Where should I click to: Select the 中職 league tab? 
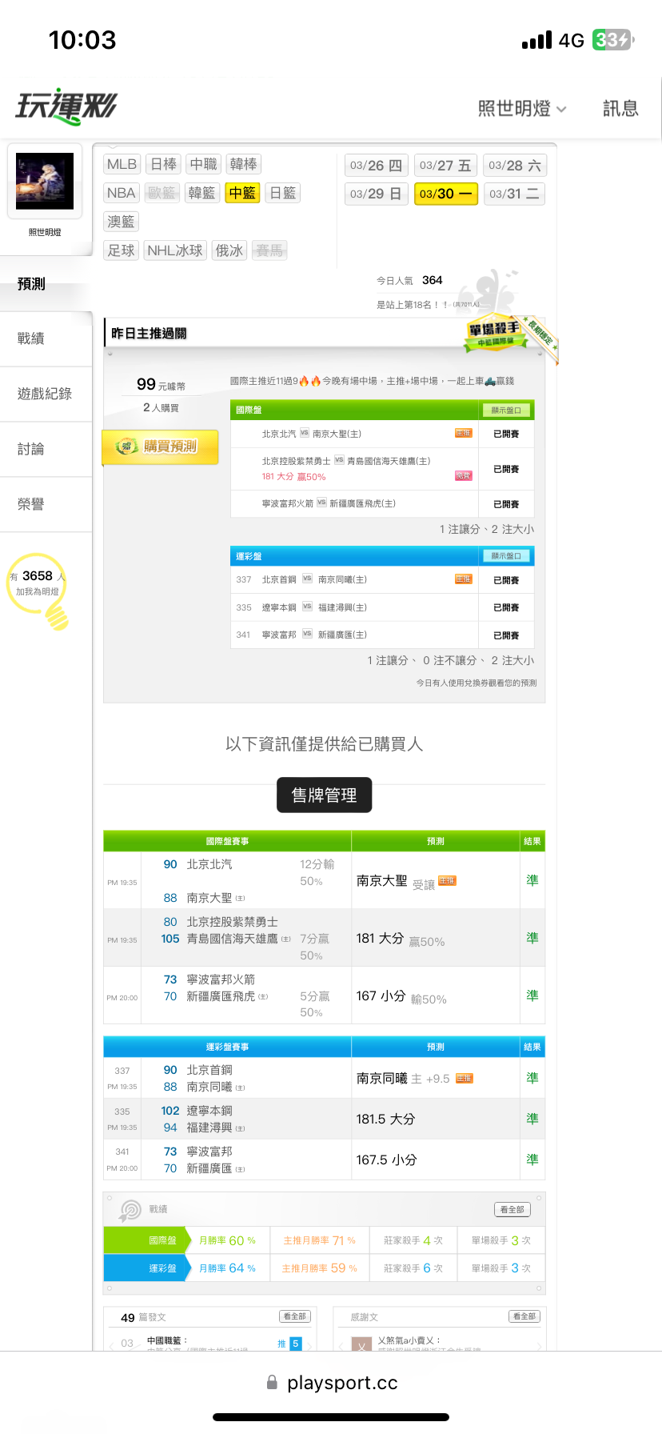coord(204,164)
